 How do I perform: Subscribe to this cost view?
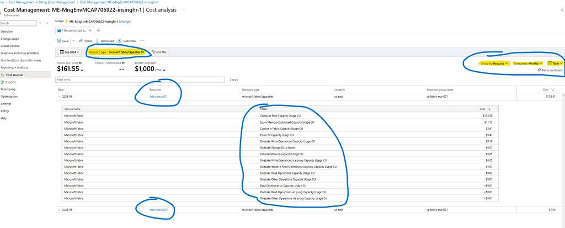[127, 41]
